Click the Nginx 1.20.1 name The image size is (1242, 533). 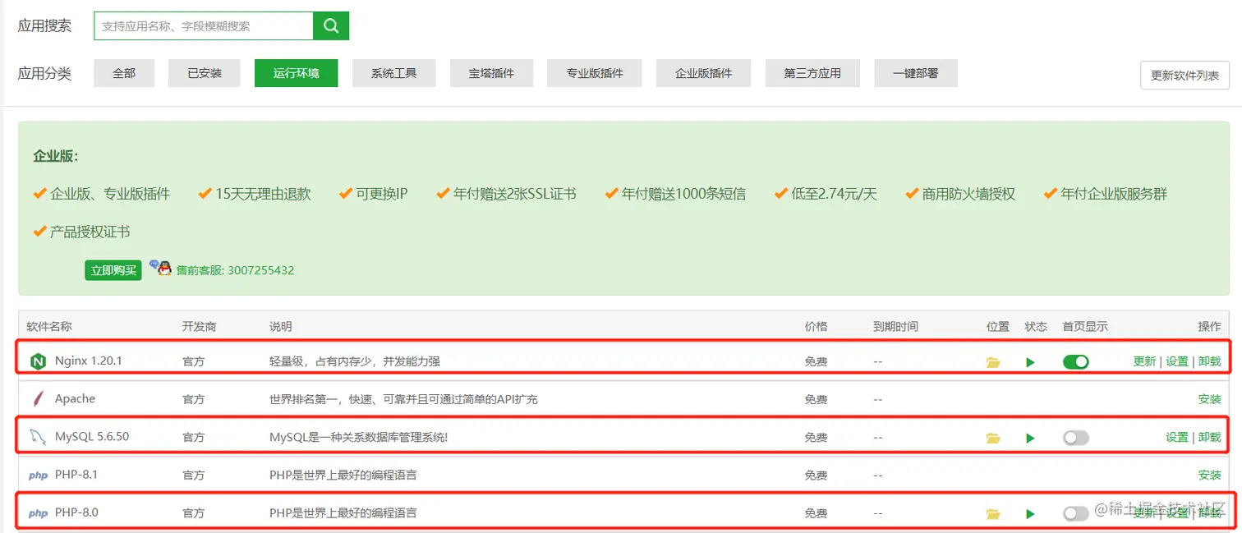pyautogui.click(x=89, y=361)
